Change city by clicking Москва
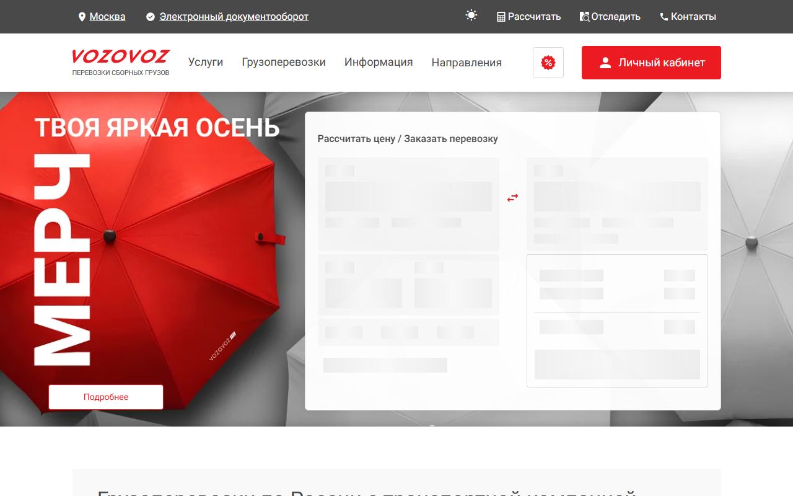This screenshot has width=793, height=496. point(107,17)
